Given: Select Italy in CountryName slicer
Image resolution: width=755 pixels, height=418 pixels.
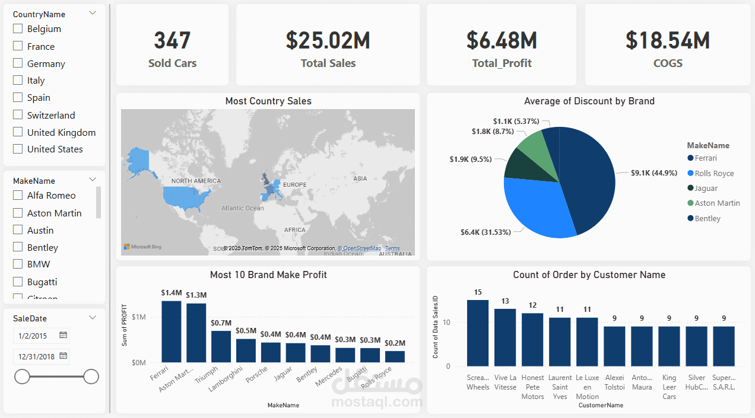Looking at the screenshot, I should pyautogui.click(x=18, y=80).
